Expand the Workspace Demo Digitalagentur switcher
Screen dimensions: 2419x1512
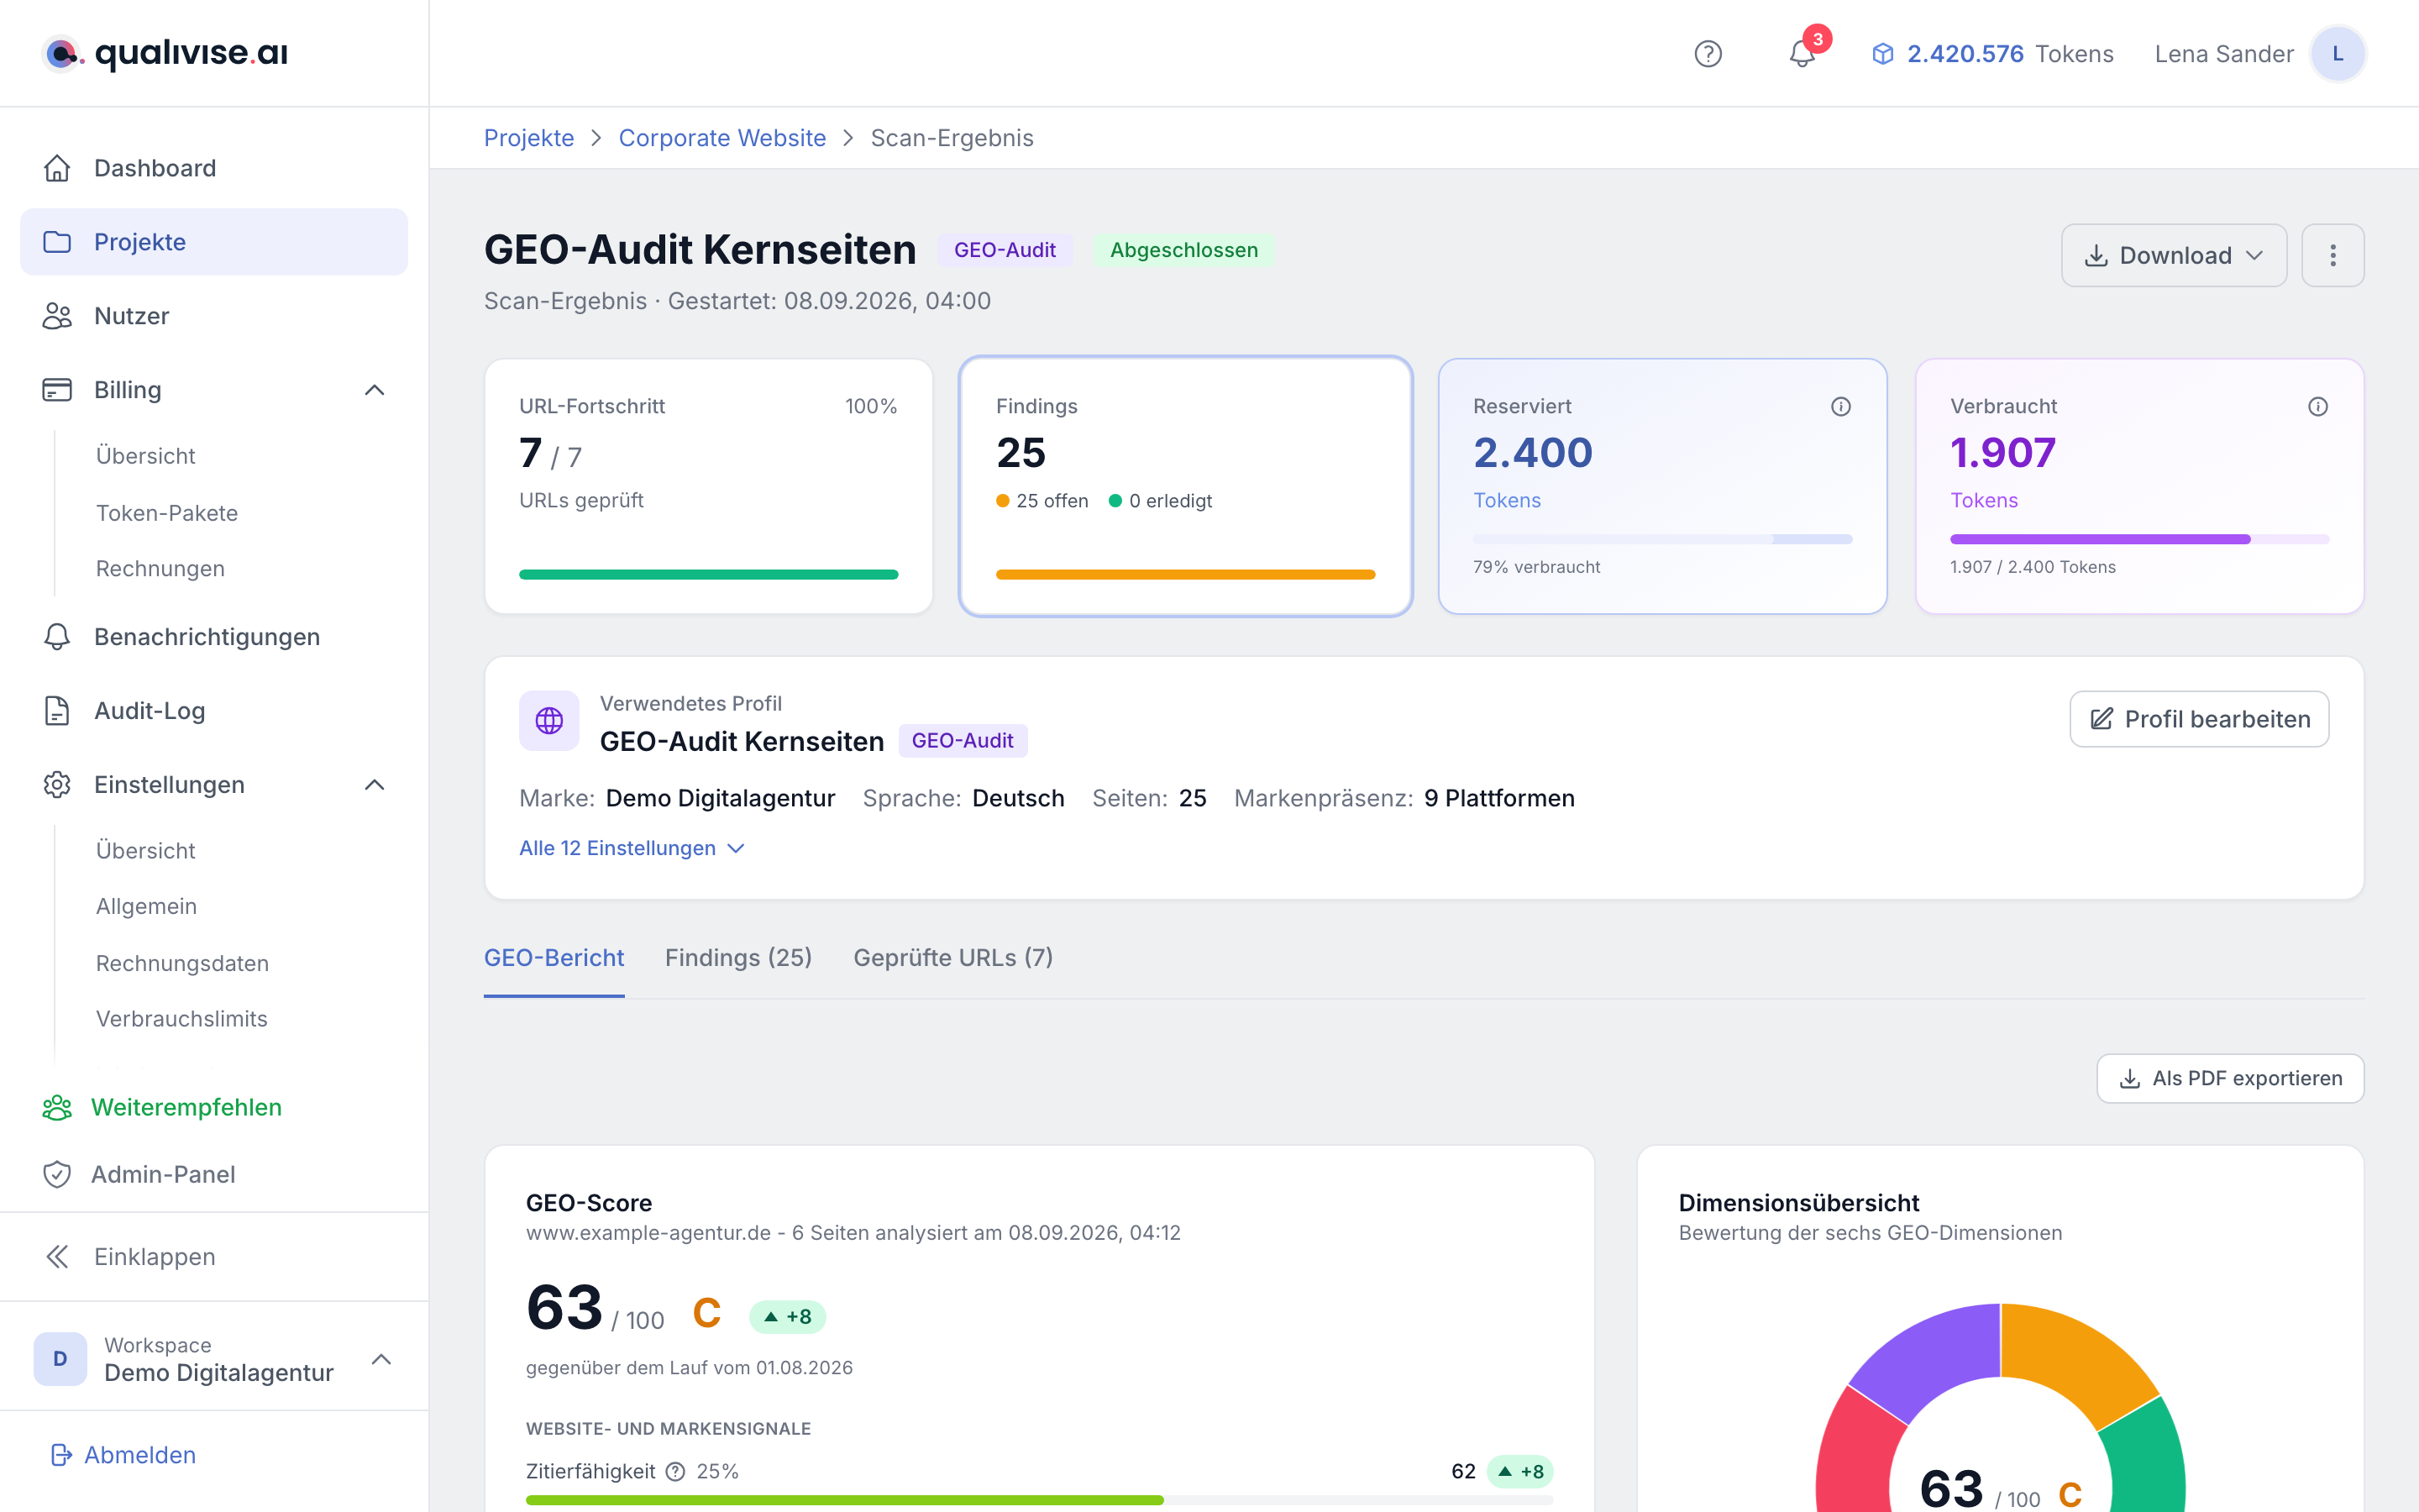pyautogui.click(x=213, y=1359)
